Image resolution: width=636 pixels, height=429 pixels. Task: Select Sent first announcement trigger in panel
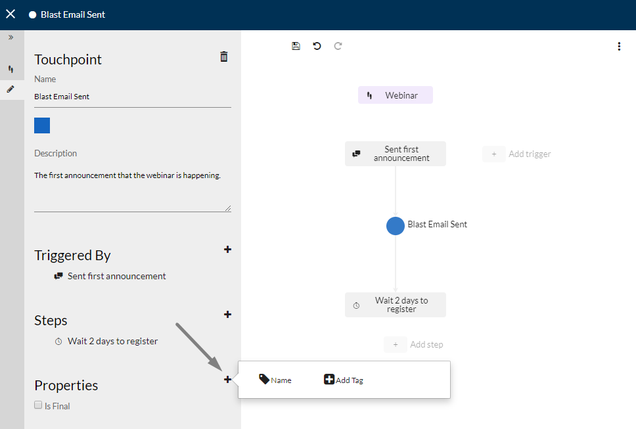110,276
